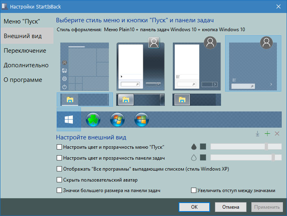Click the Отмена button

pos(231,207)
